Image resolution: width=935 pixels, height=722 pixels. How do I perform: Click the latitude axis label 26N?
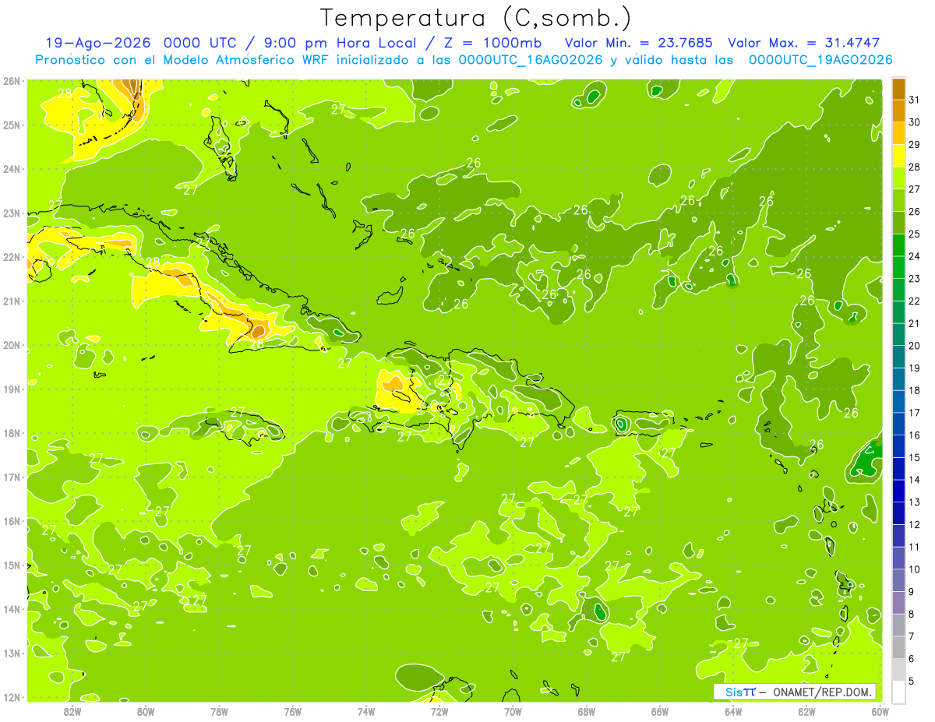[x=12, y=81]
